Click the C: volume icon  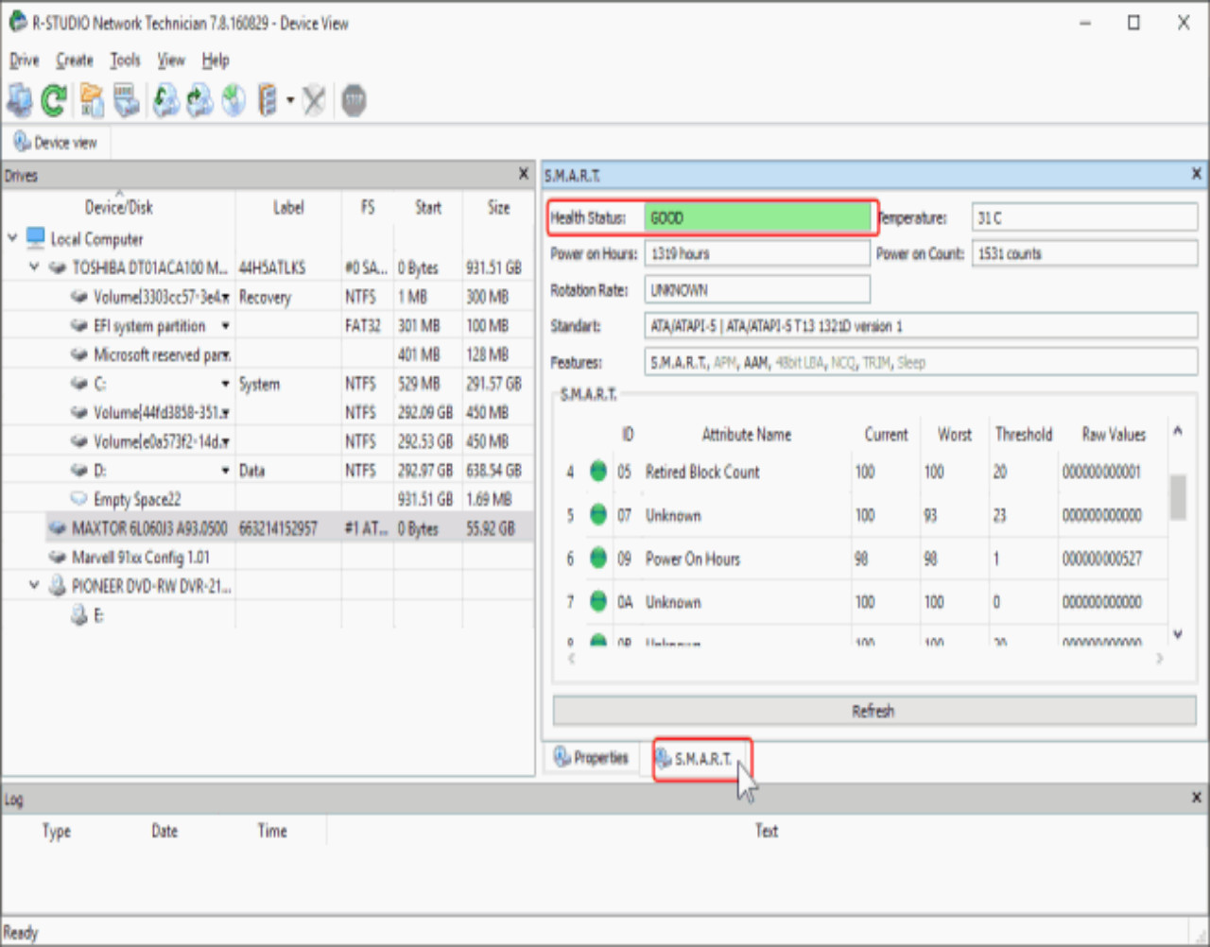click(79, 384)
